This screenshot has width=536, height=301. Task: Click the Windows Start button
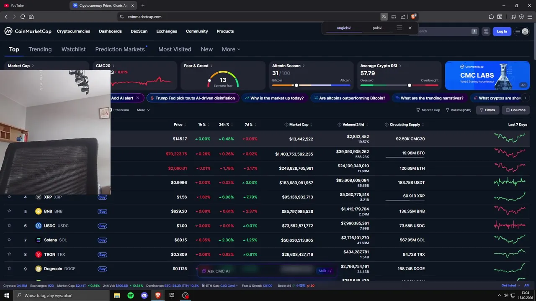tap(7, 296)
